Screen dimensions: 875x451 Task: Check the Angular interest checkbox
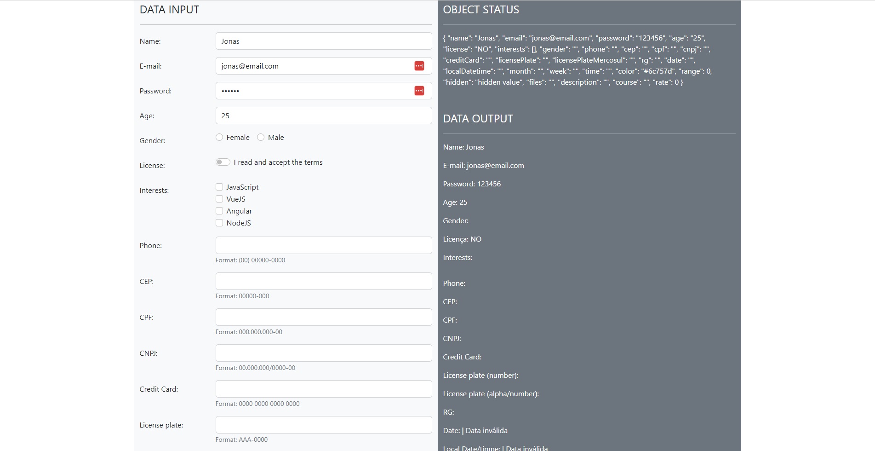[219, 211]
